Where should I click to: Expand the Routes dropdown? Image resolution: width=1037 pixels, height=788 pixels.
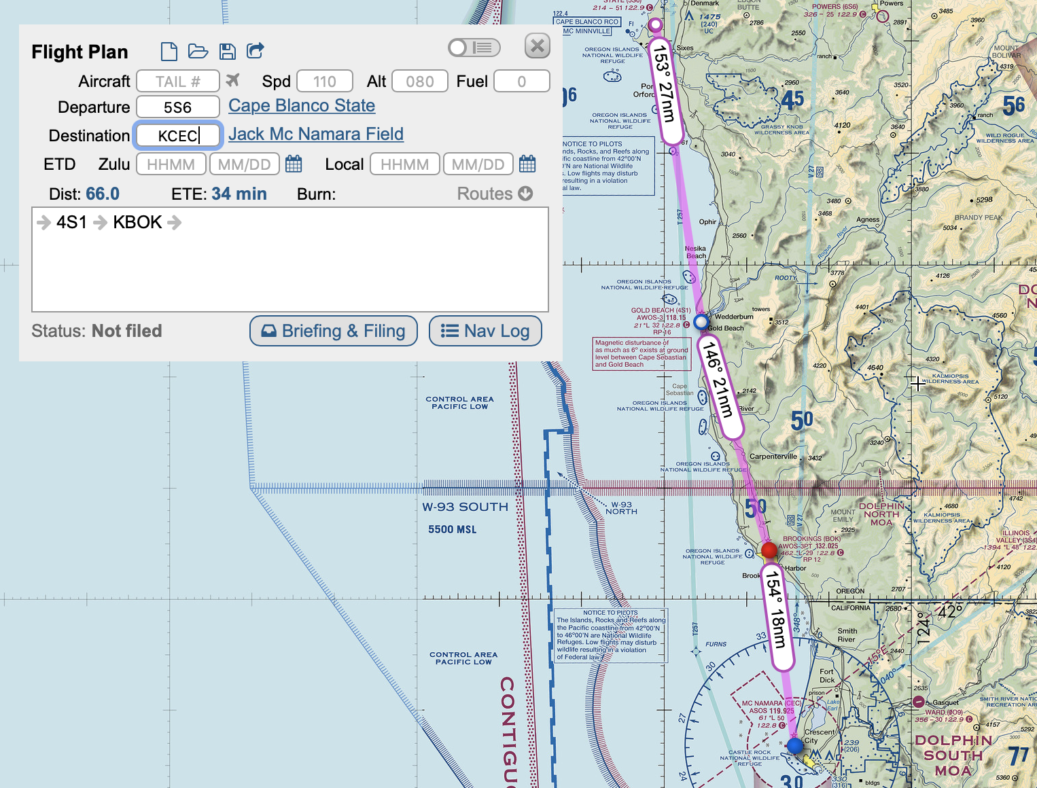pyautogui.click(x=495, y=194)
